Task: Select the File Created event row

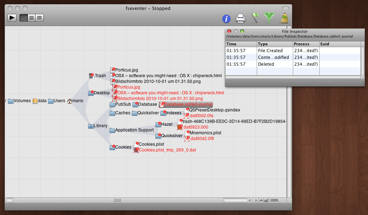Action: click(x=270, y=51)
